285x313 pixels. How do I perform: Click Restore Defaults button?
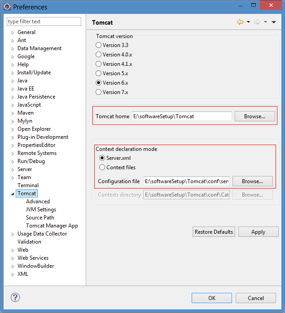click(x=214, y=232)
